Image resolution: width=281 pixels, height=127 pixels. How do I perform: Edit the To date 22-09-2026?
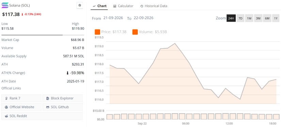pos(143,18)
